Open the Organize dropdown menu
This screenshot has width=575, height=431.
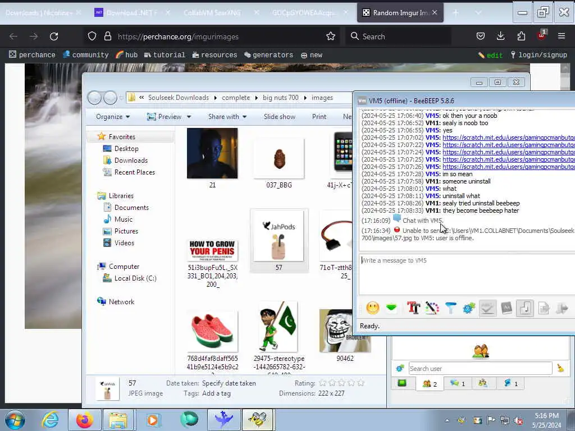tap(113, 117)
